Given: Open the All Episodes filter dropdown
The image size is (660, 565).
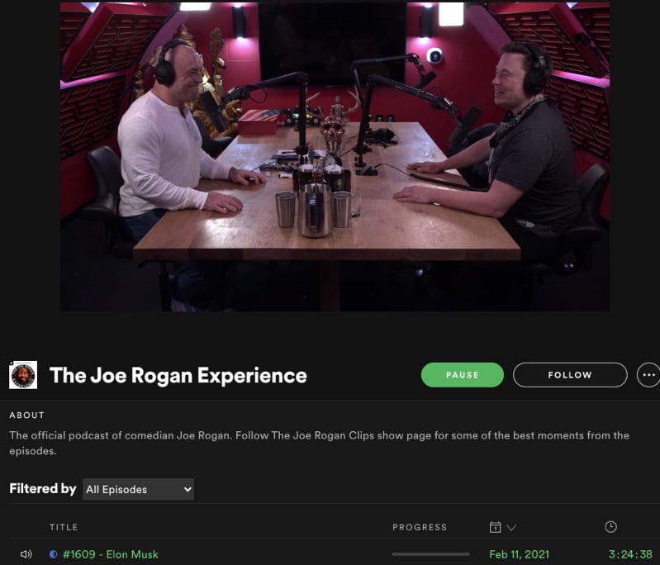Looking at the screenshot, I should (138, 489).
